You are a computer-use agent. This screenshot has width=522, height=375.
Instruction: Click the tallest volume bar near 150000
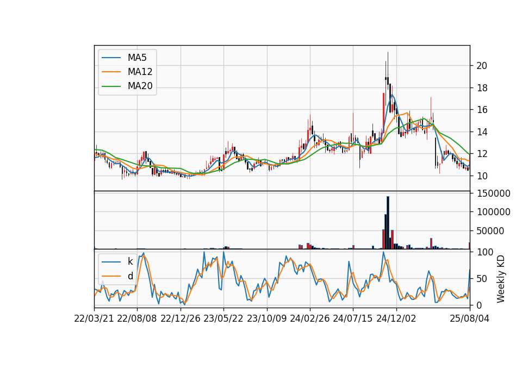(388, 223)
